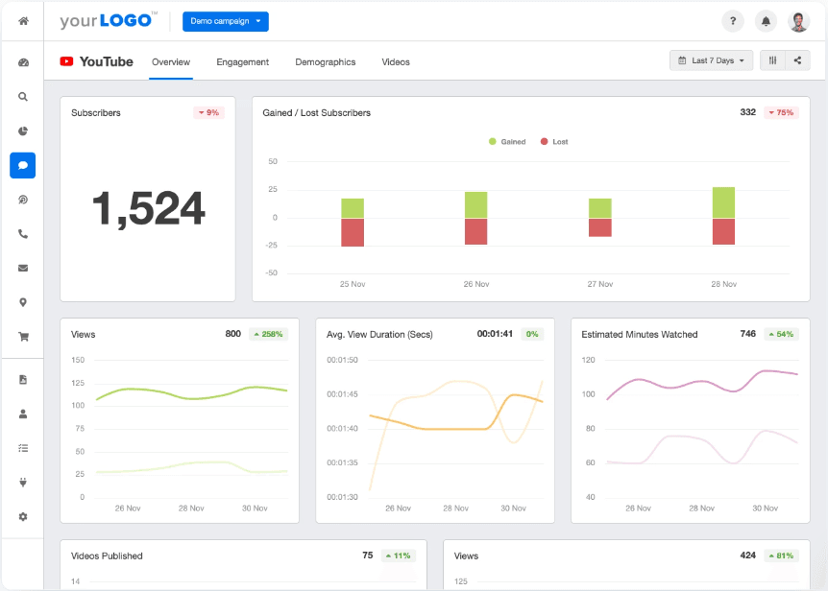Open settings via the gear icon
The height and width of the screenshot is (591, 828).
click(x=22, y=516)
